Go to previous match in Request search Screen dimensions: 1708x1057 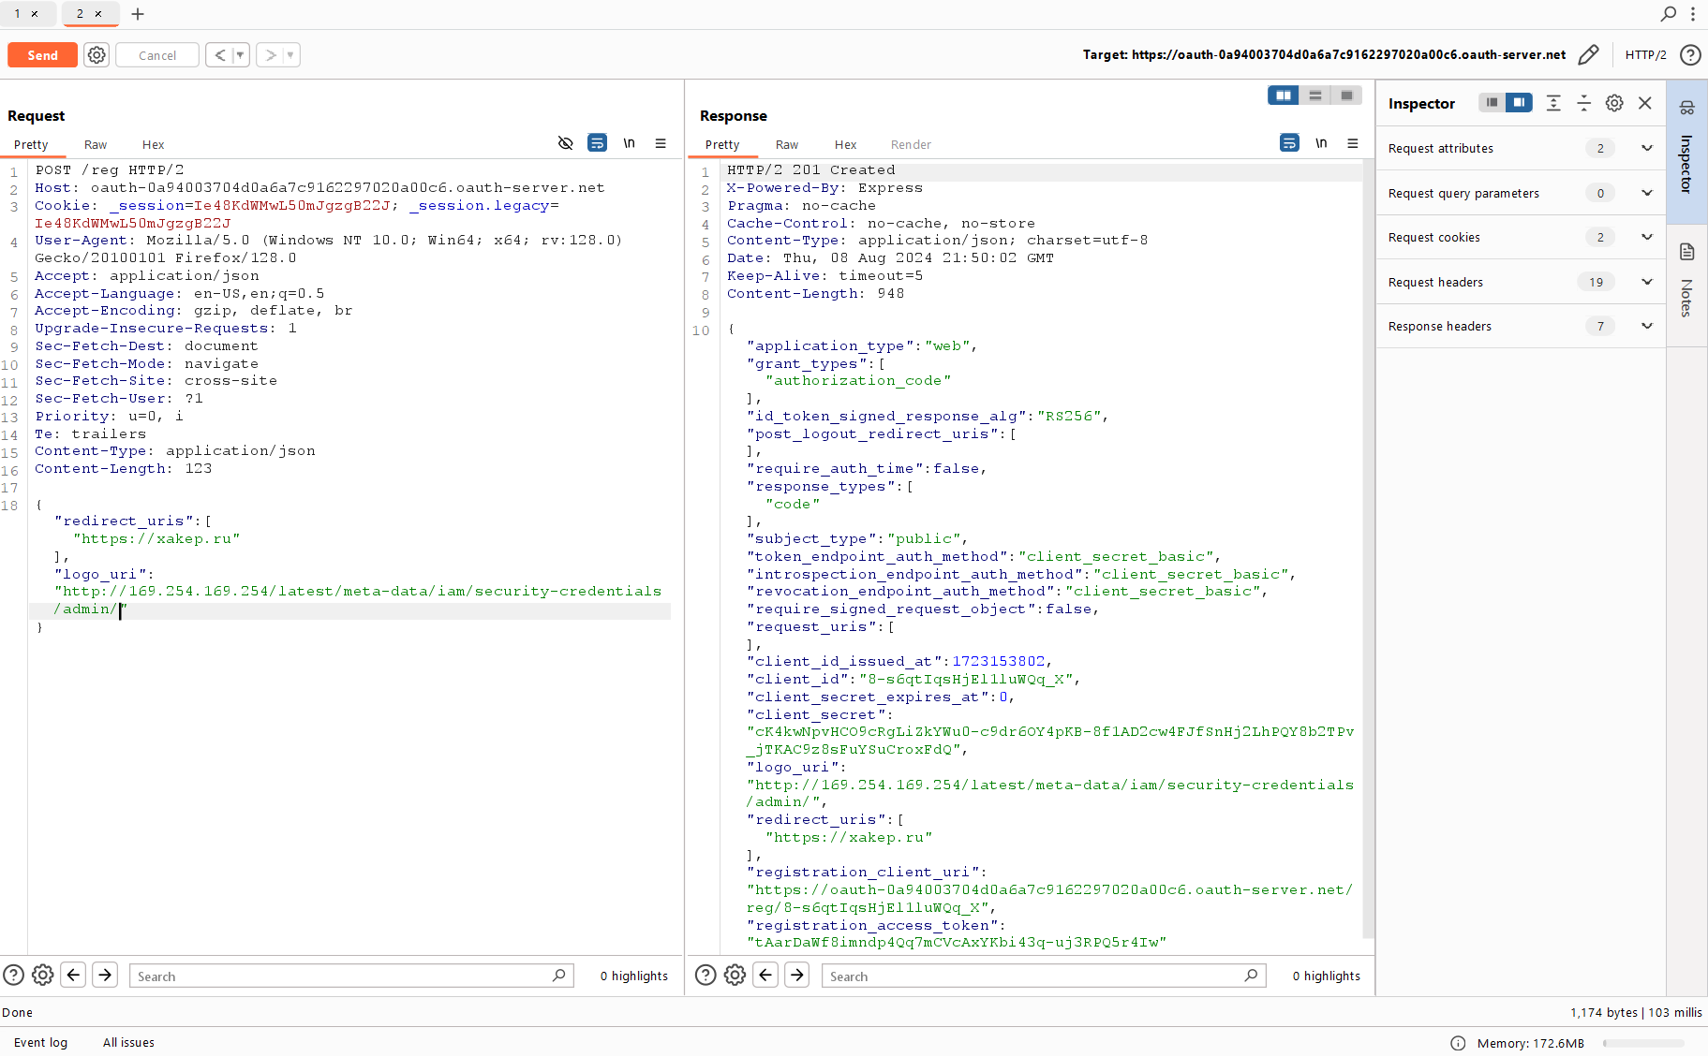click(x=74, y=976)
